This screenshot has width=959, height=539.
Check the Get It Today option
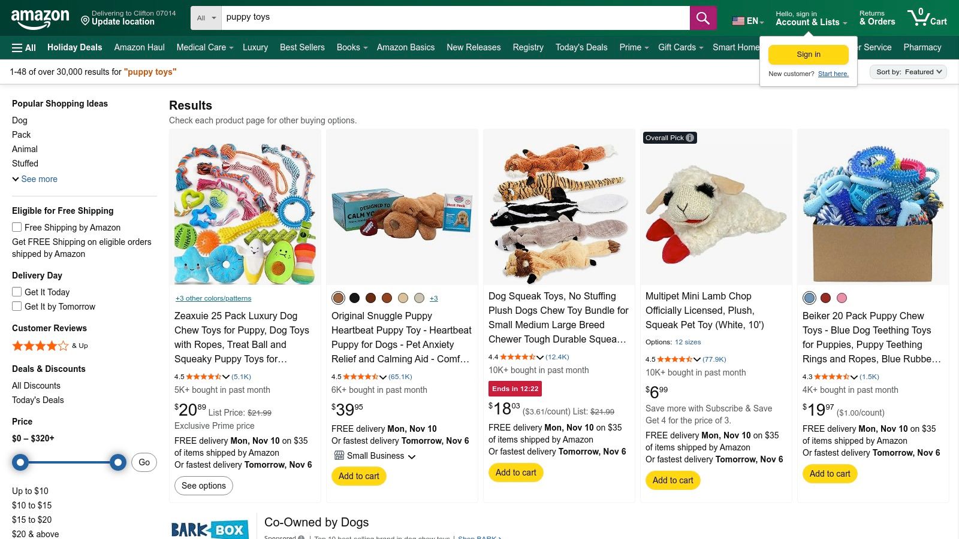[x=17, y=292]
